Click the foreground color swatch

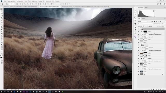1,57
